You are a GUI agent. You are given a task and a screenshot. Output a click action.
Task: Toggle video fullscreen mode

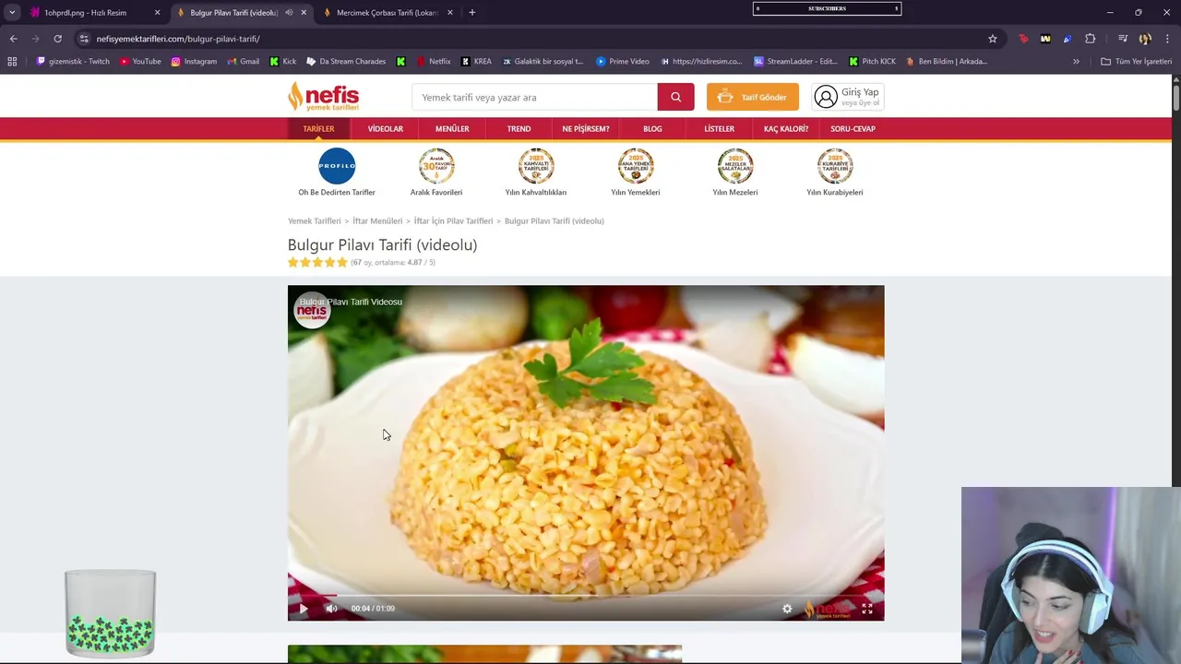pyautogui.click(x=867, y=609)
